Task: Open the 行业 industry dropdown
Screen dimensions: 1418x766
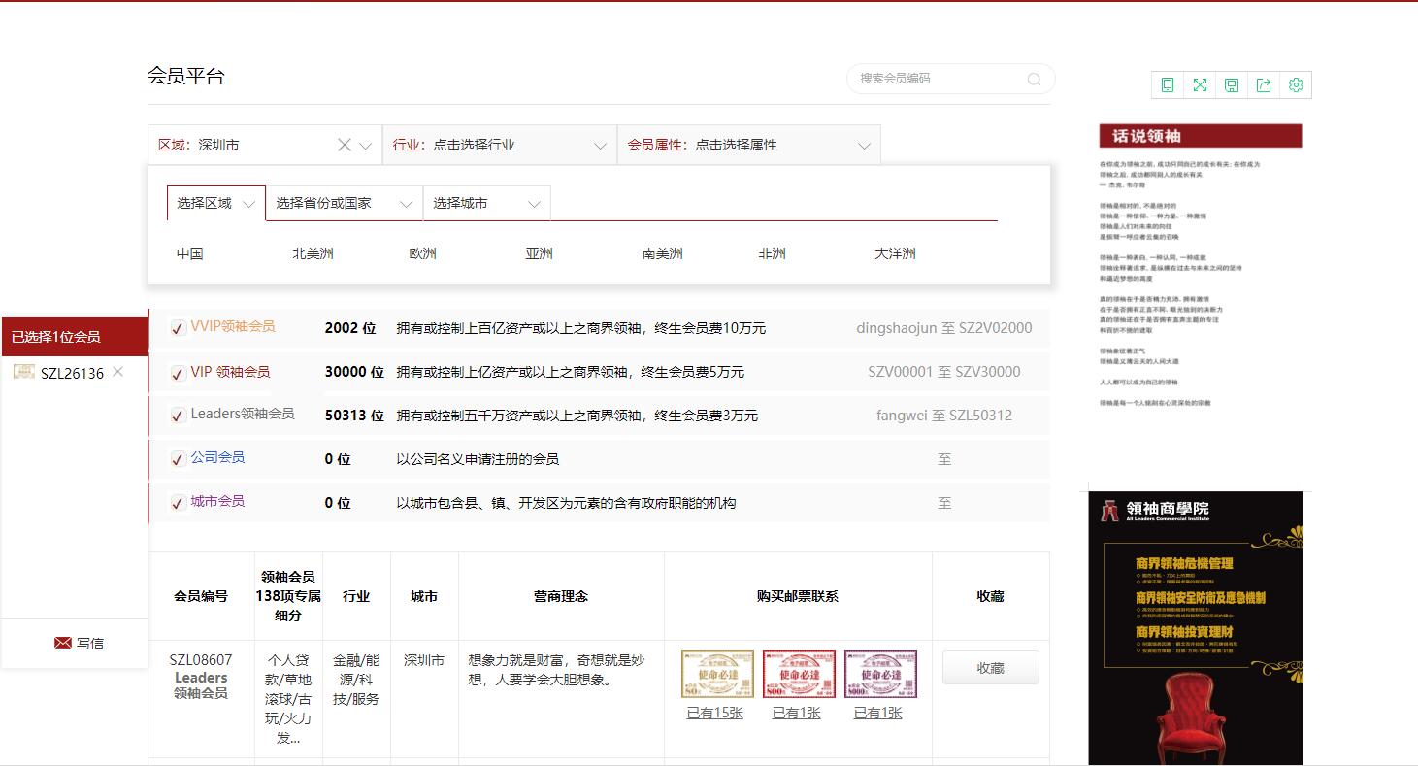Action: tap(500, 145)
